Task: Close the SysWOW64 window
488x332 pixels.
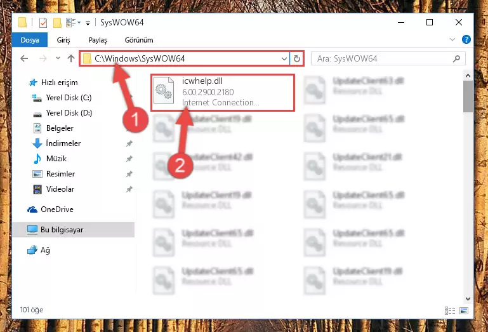Action: [x=458, y=22]
